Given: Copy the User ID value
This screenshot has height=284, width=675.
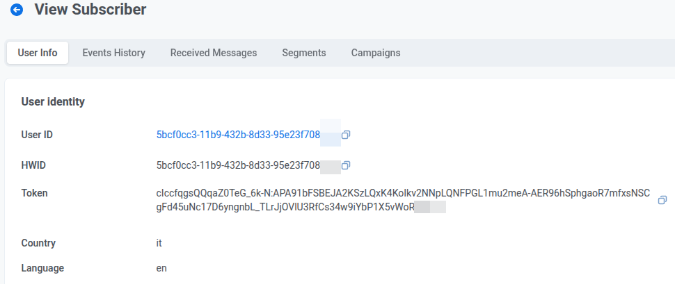Looking at the screenshot, I should click(346, 135).
